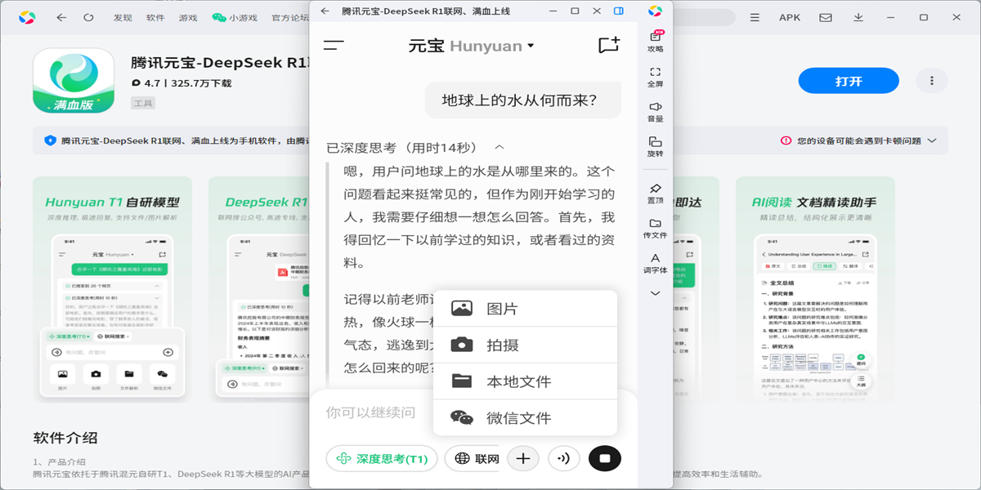Open the 软件 tab in app store
Viewport: 981px width, 490px height.
click(x=155, y=17)
